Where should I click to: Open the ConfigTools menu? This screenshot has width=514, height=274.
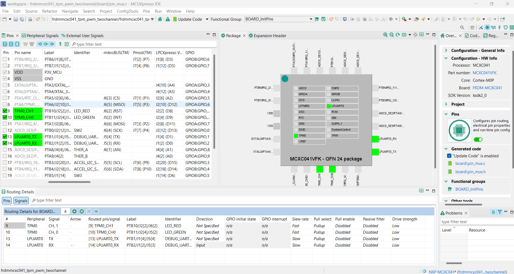coord(127,11)
